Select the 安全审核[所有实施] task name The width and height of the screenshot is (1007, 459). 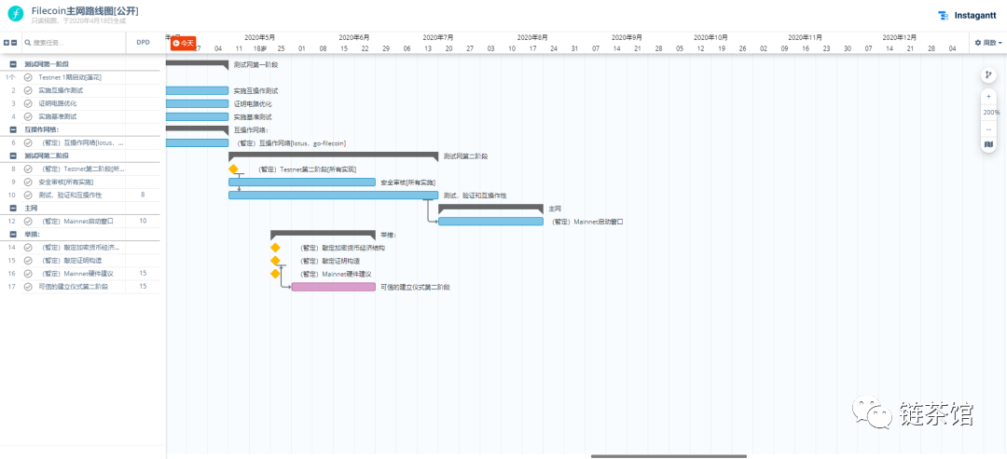tap(66, 182)
